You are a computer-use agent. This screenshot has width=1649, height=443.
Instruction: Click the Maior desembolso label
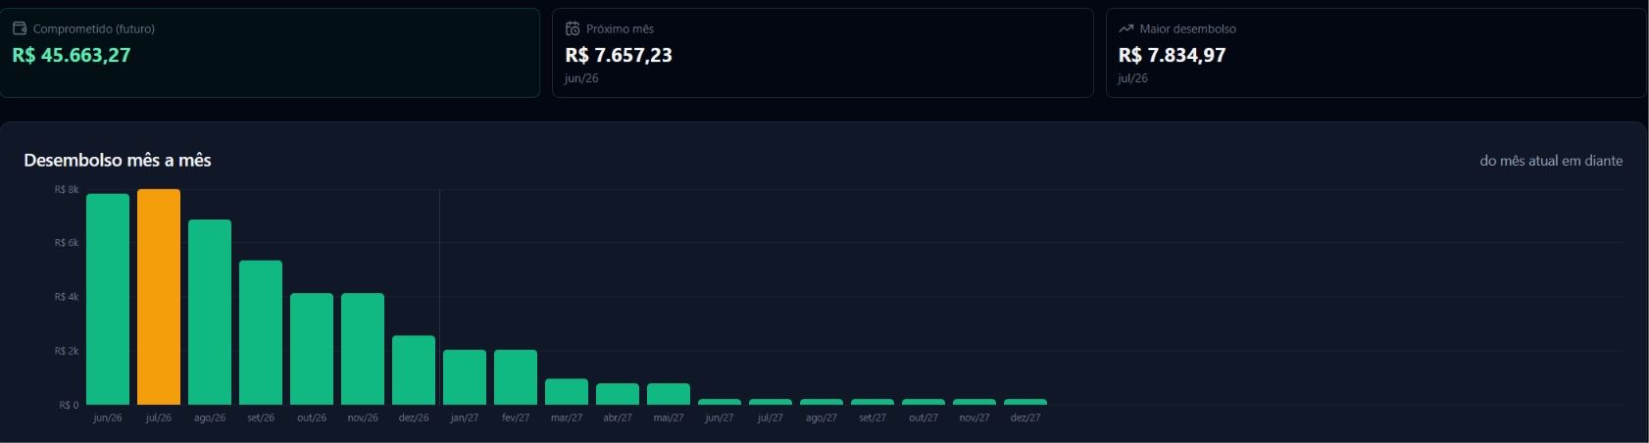(1187, 28)
